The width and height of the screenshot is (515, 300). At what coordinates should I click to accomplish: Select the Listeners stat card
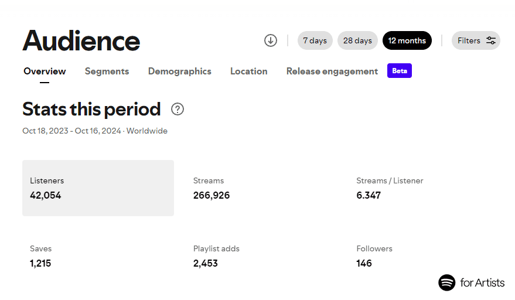(98, 188)
